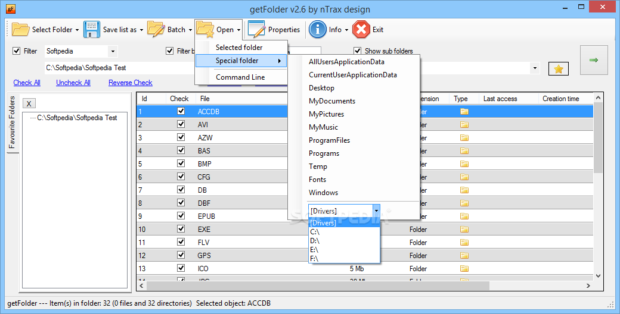The image size is (620, 314).
Task: Click the Check All link
Action: click(x=27, y=83)
